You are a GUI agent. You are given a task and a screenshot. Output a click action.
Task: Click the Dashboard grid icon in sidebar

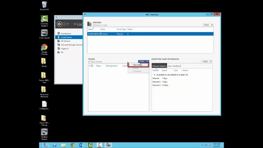tap(59, 33)
